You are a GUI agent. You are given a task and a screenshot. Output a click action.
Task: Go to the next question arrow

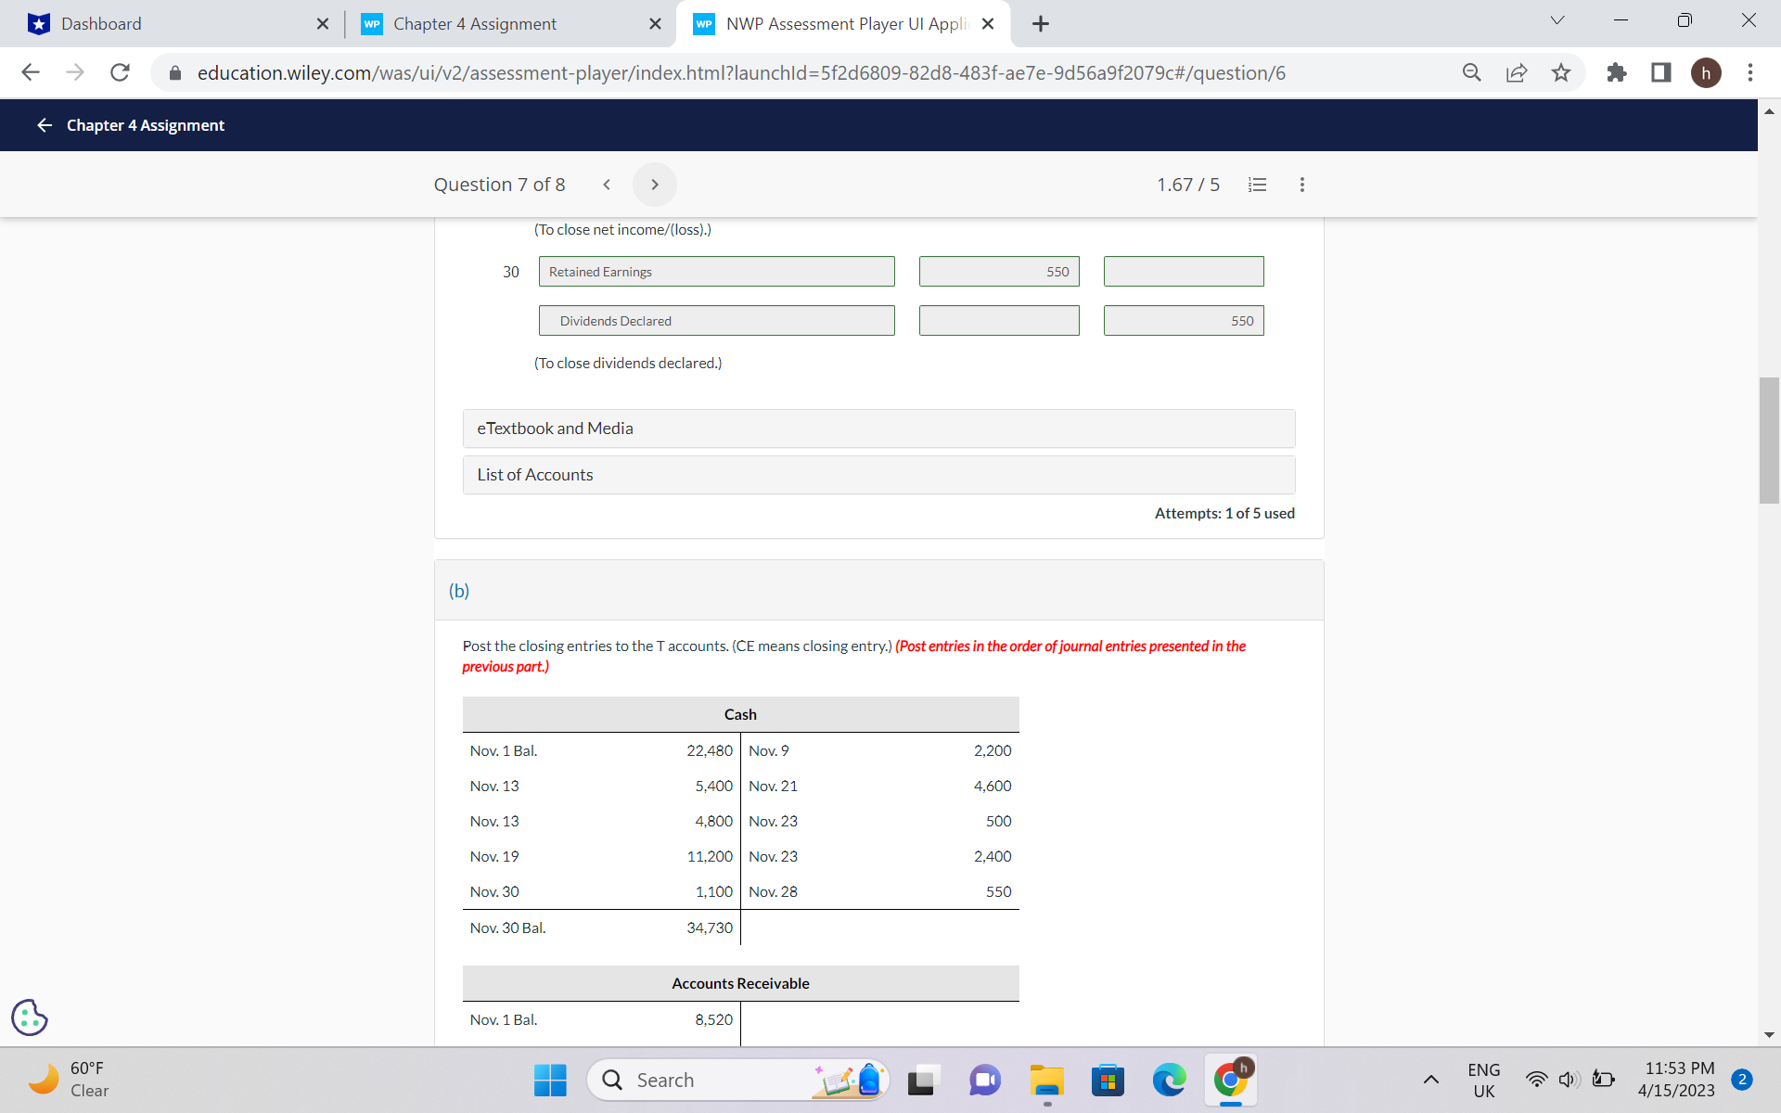pos(654,185)
